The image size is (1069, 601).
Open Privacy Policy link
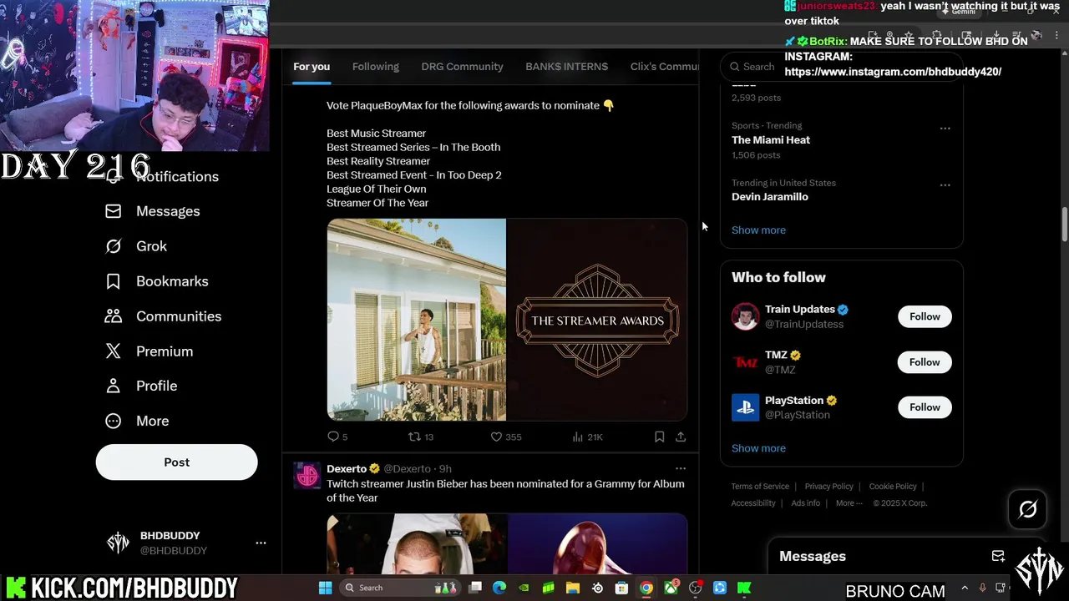(x=828, y=487)
